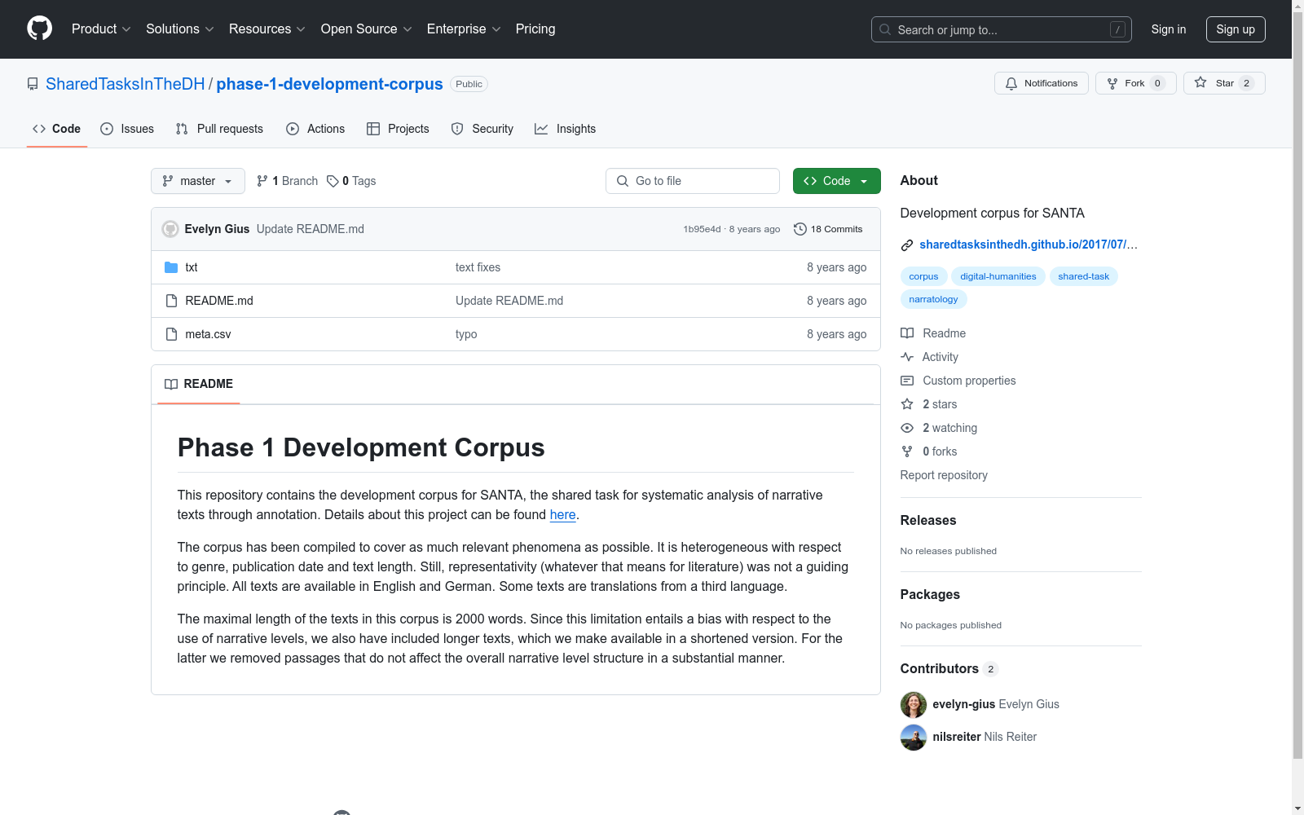Click the Custom properties note icon
Image resolution: width=1304 pixels, height=815 pixels.
tap(907, 381)
